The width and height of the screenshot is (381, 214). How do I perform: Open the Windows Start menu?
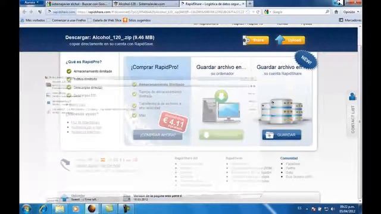(x=26, y=209)
